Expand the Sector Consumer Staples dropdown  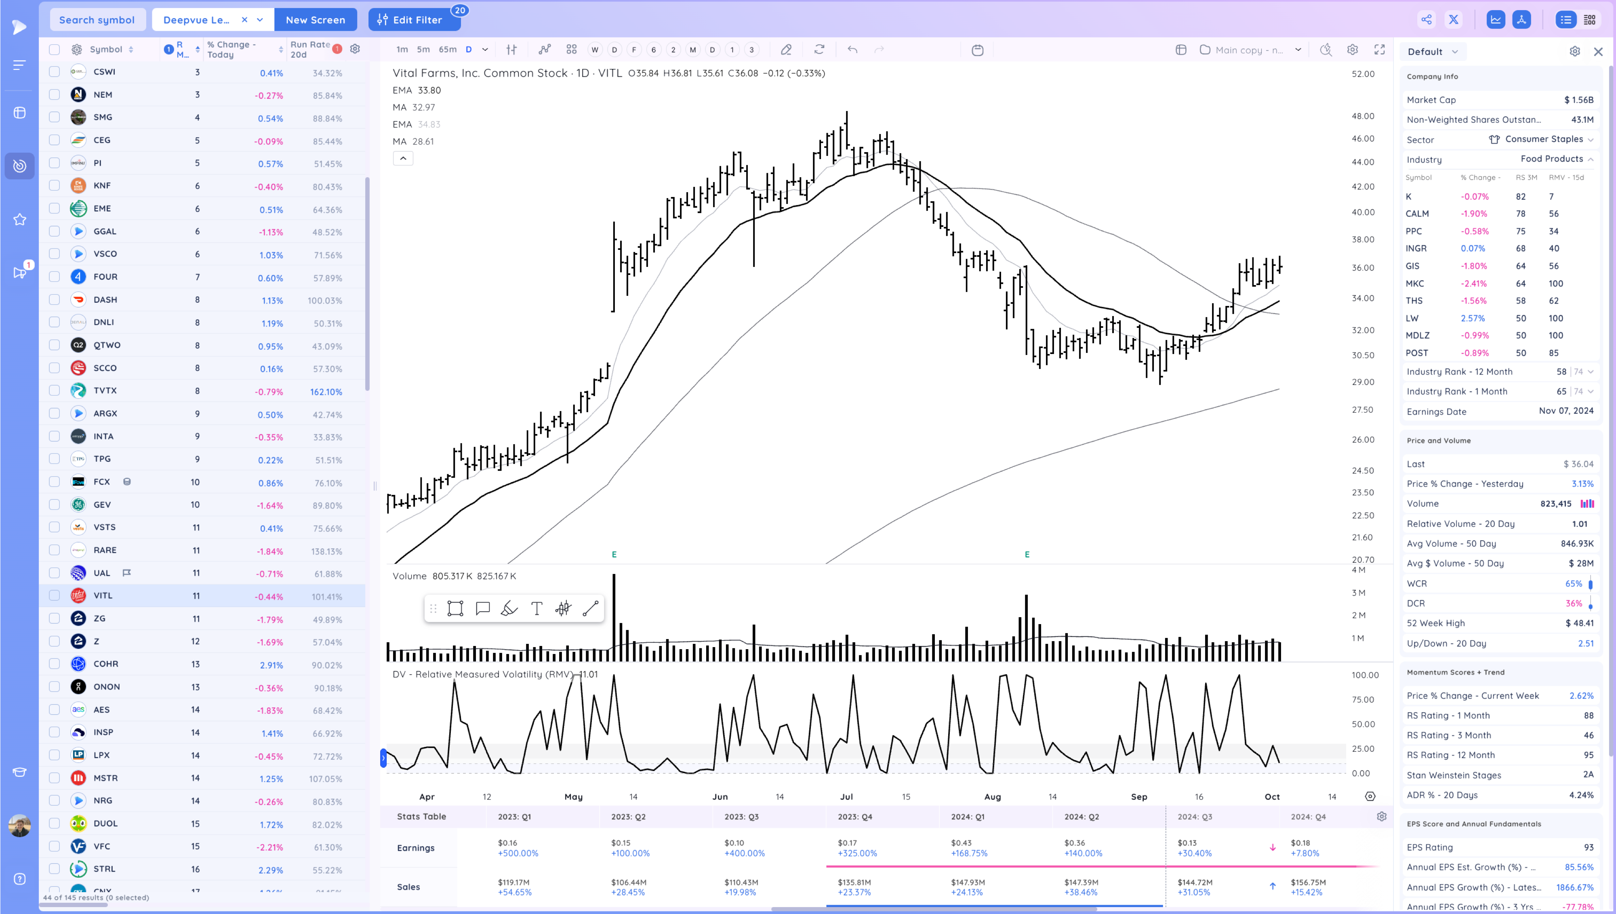[1591, 139]
